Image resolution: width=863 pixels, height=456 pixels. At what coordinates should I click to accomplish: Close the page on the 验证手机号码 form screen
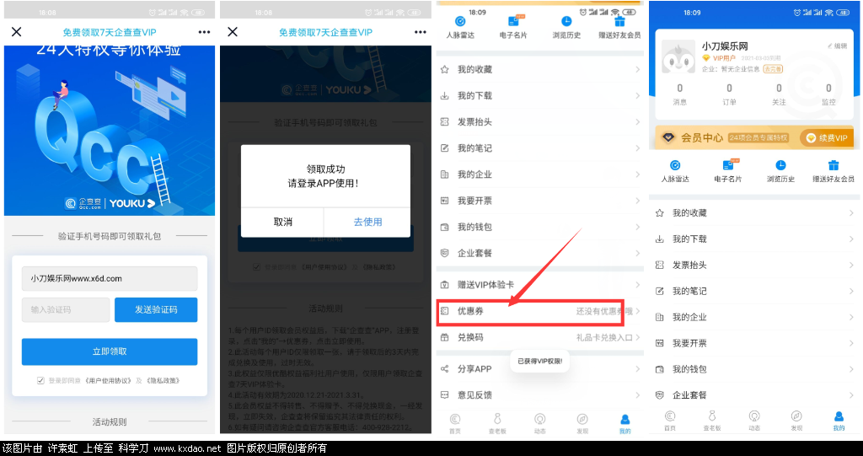[x=17, y=32]
